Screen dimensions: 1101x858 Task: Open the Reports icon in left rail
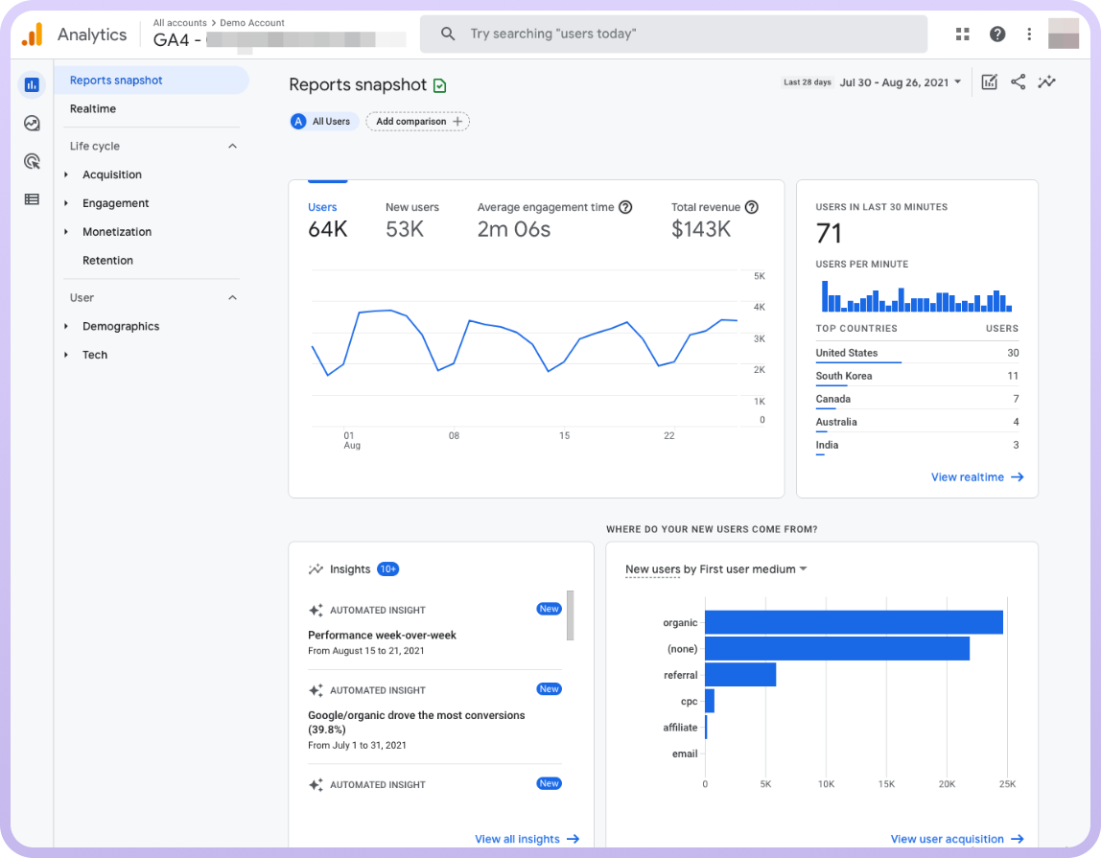pos(32,84)
